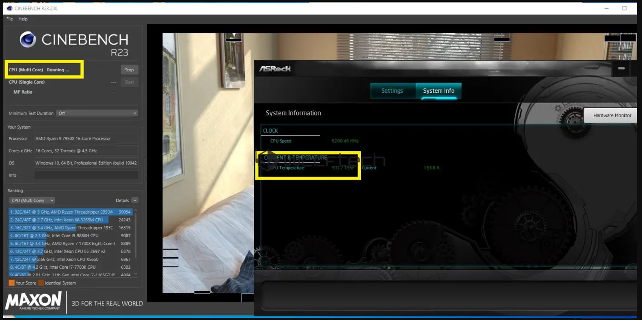The height and width of the screenshot is (320, 642).
Task: Stop the running CPU Multi Core benchmark
Action: coord(129,70)
